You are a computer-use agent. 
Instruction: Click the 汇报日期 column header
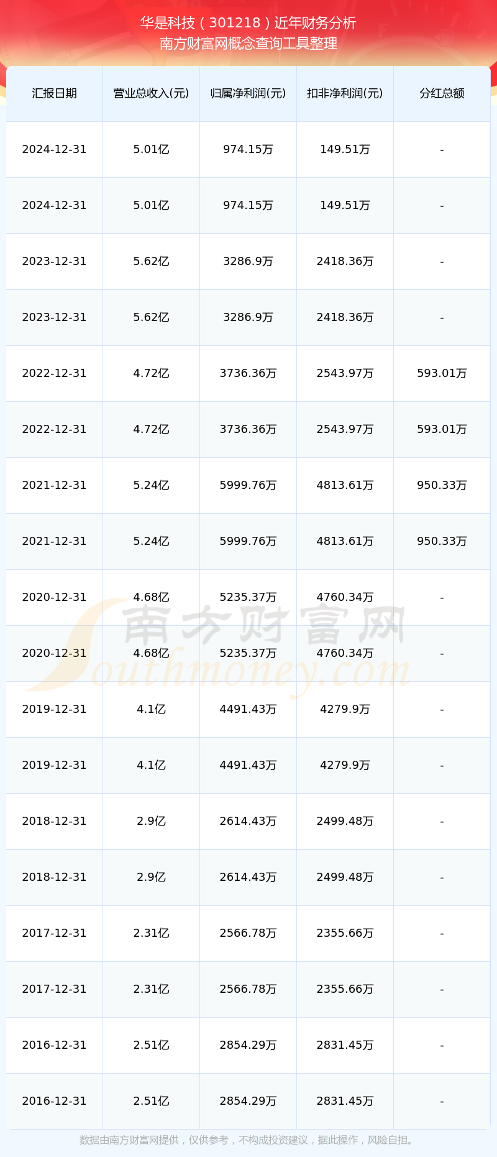(x=54, y=93)
